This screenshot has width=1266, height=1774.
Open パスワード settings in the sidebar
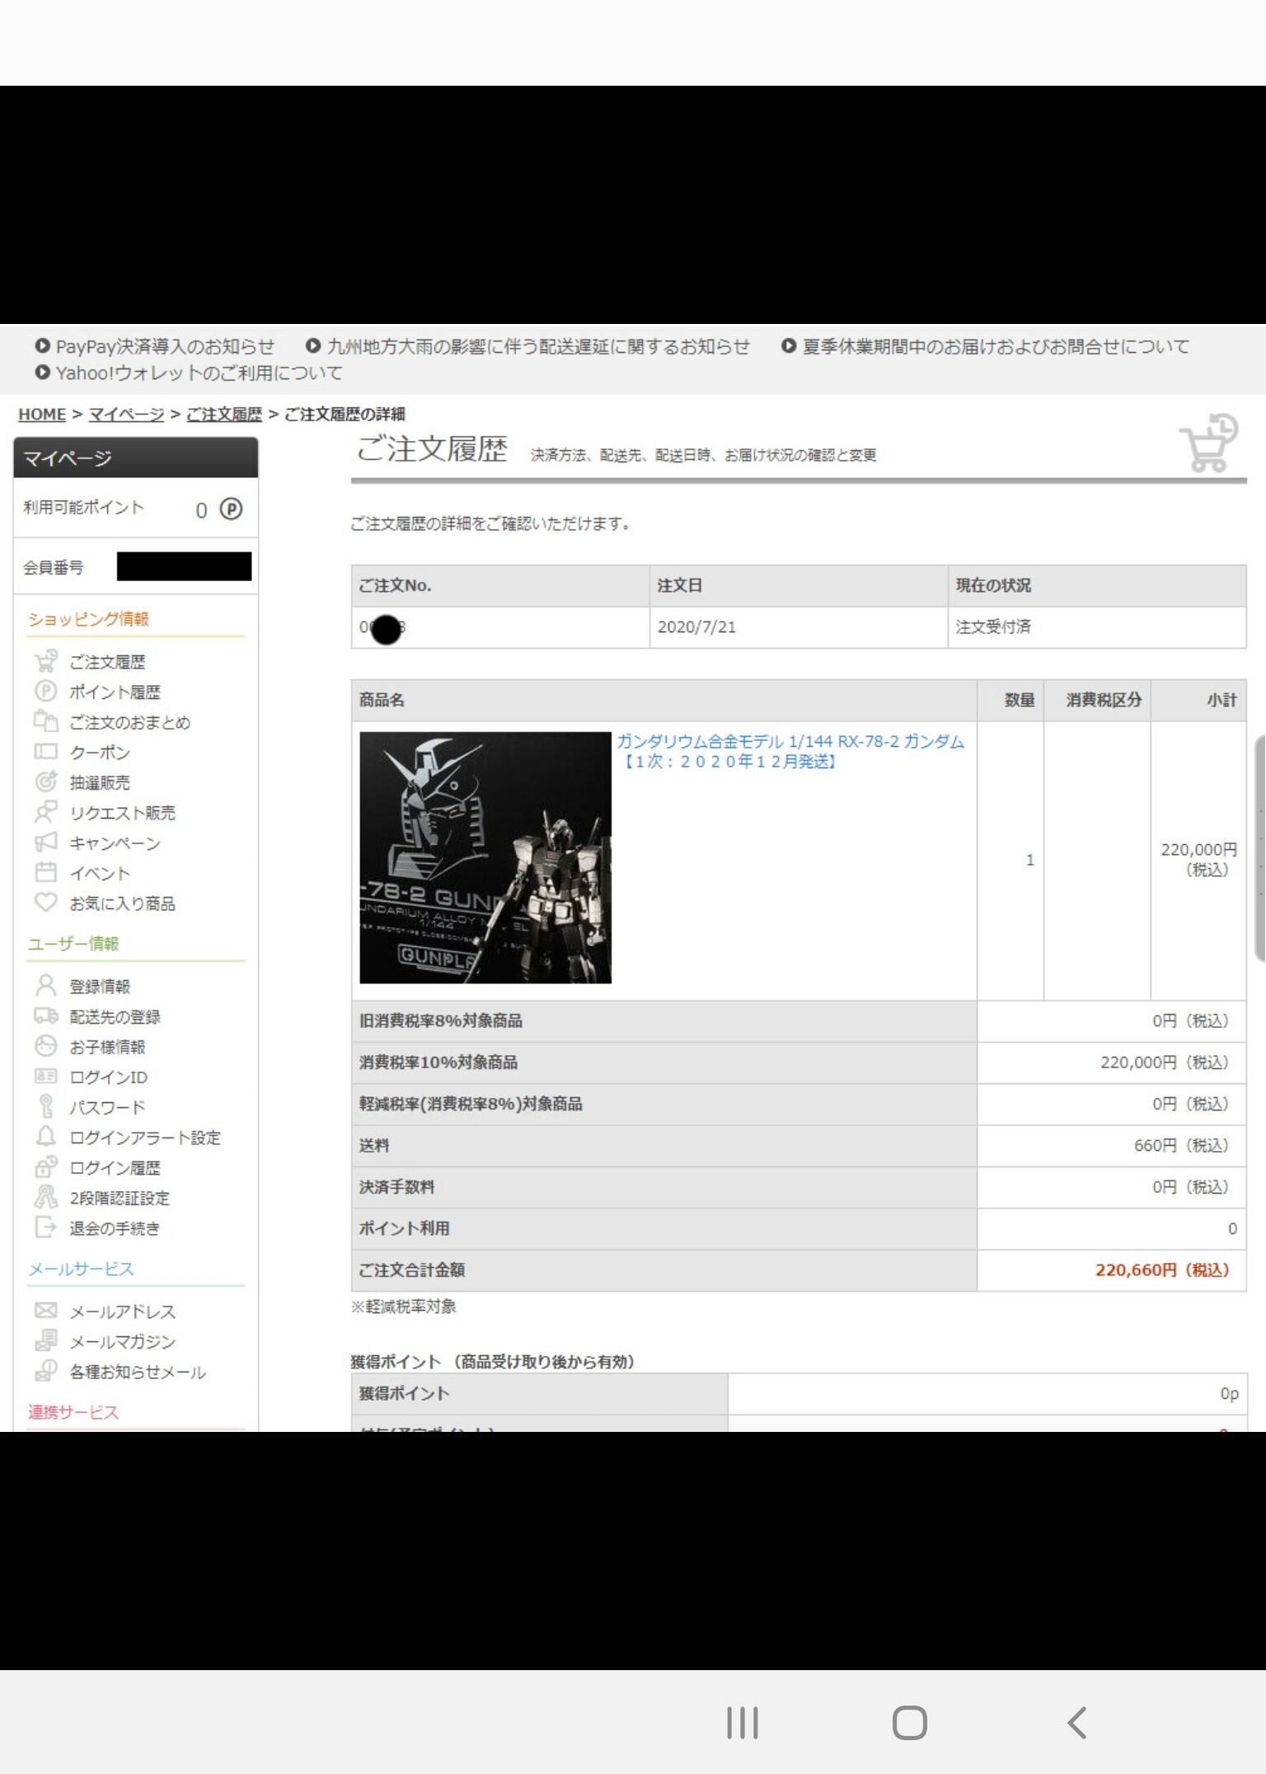pos(107,1107)
